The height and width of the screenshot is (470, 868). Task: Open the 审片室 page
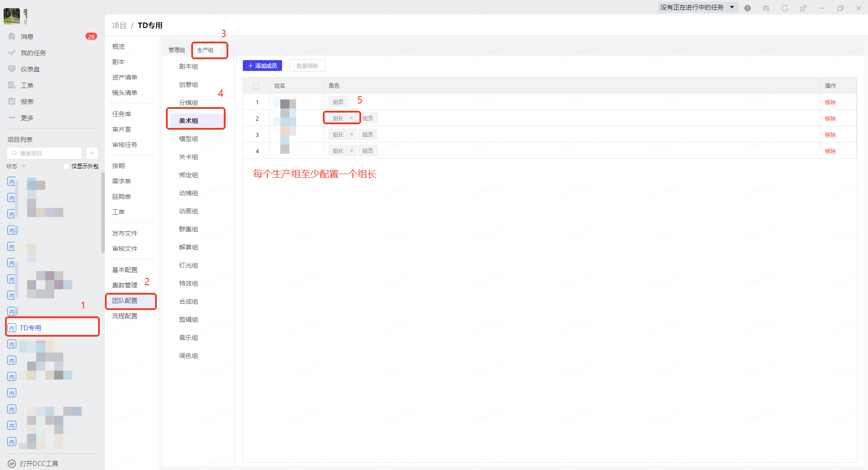122,129
